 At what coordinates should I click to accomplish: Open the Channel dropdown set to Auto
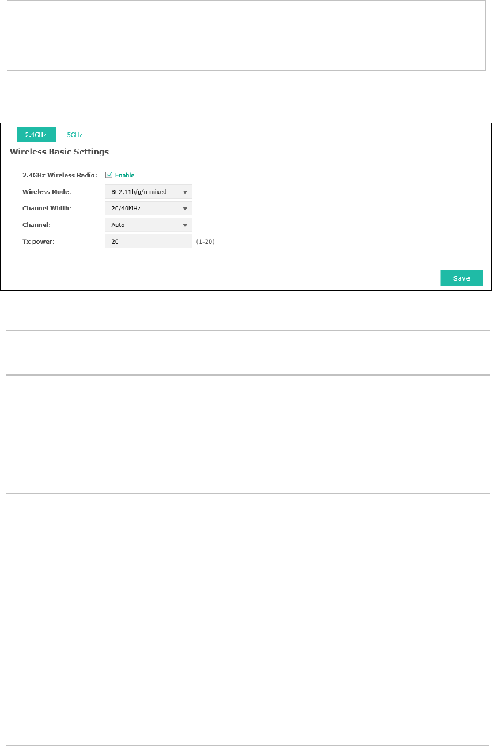click(x=148, y=225)
